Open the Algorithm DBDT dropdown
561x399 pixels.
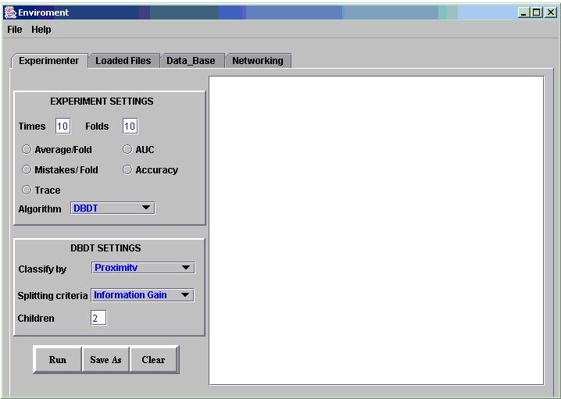click(x=113, y=208)
